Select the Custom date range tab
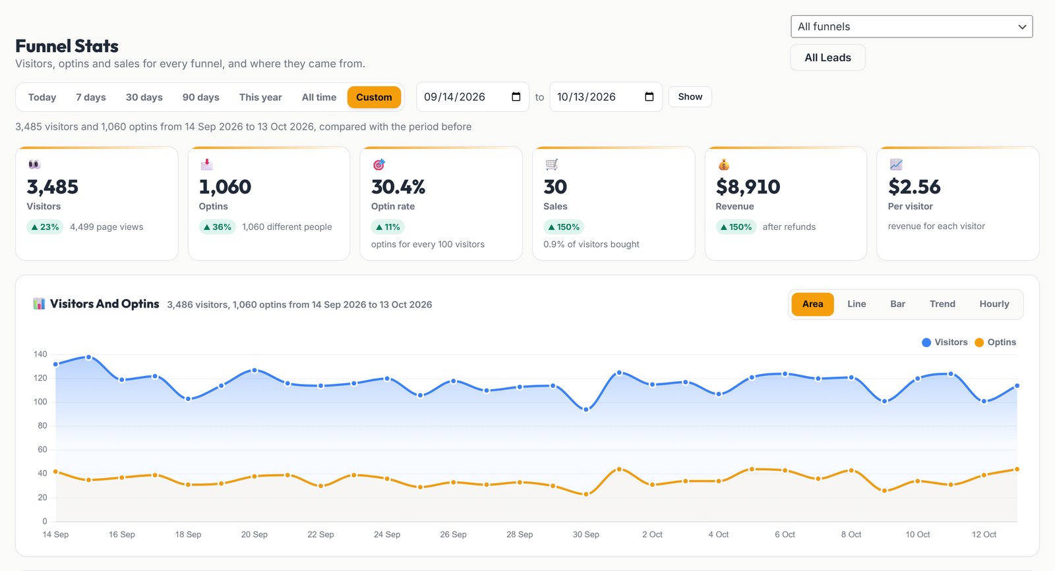Viewport: 1055px width, 571px height. coord(374,97)
